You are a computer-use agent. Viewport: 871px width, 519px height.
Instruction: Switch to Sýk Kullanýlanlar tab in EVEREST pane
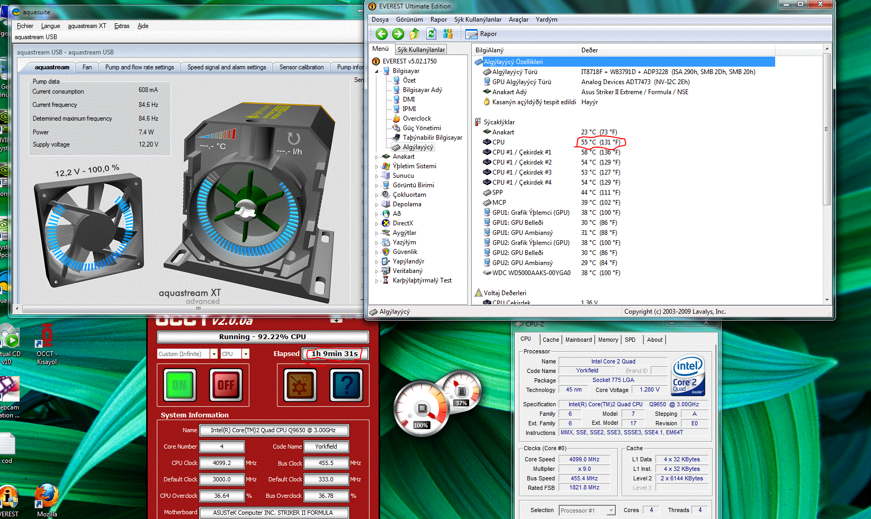tap(421, 50)
